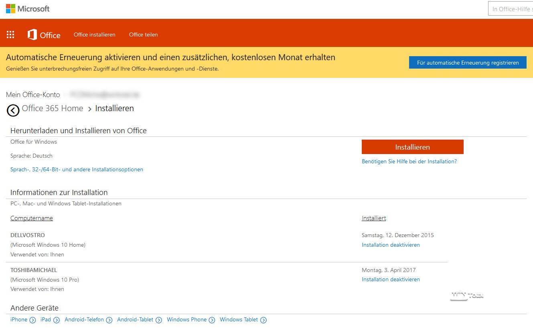Click the Automatische Erneuerung aktivieren banner headline
Image resolution: width=533 pixels, height=333 pixels.
click(171, 57)
